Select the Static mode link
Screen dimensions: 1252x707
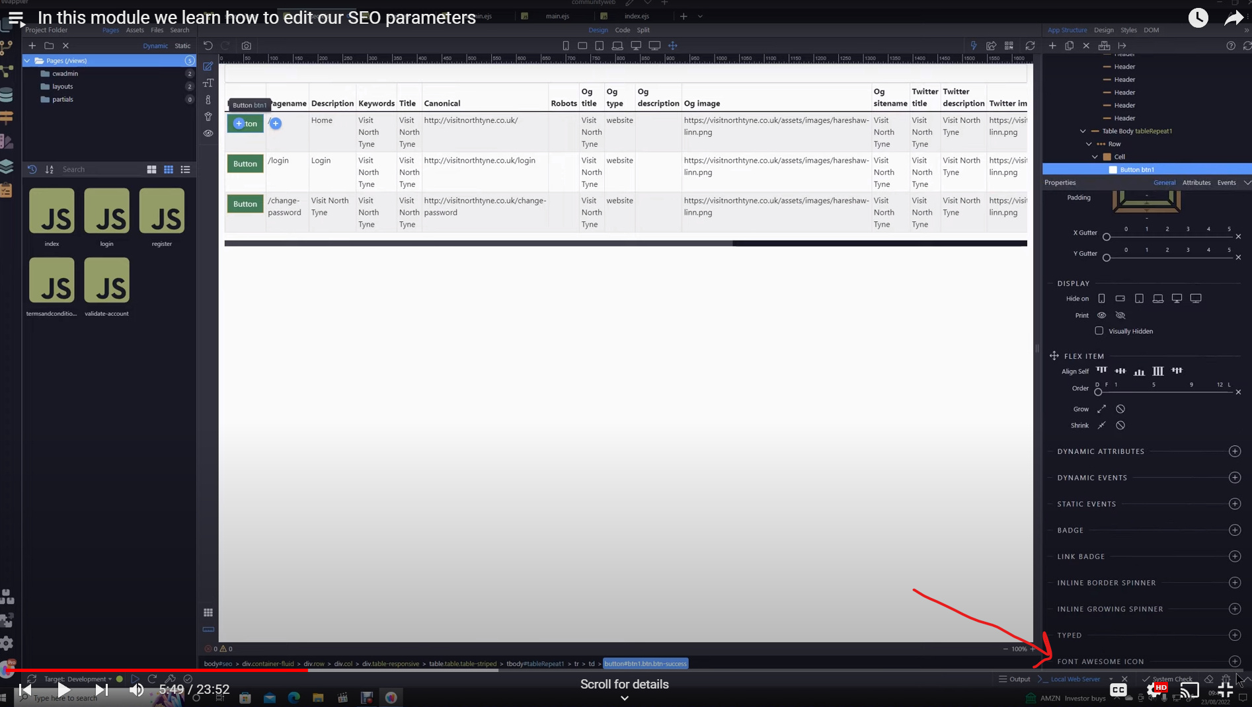pos(182,46)
